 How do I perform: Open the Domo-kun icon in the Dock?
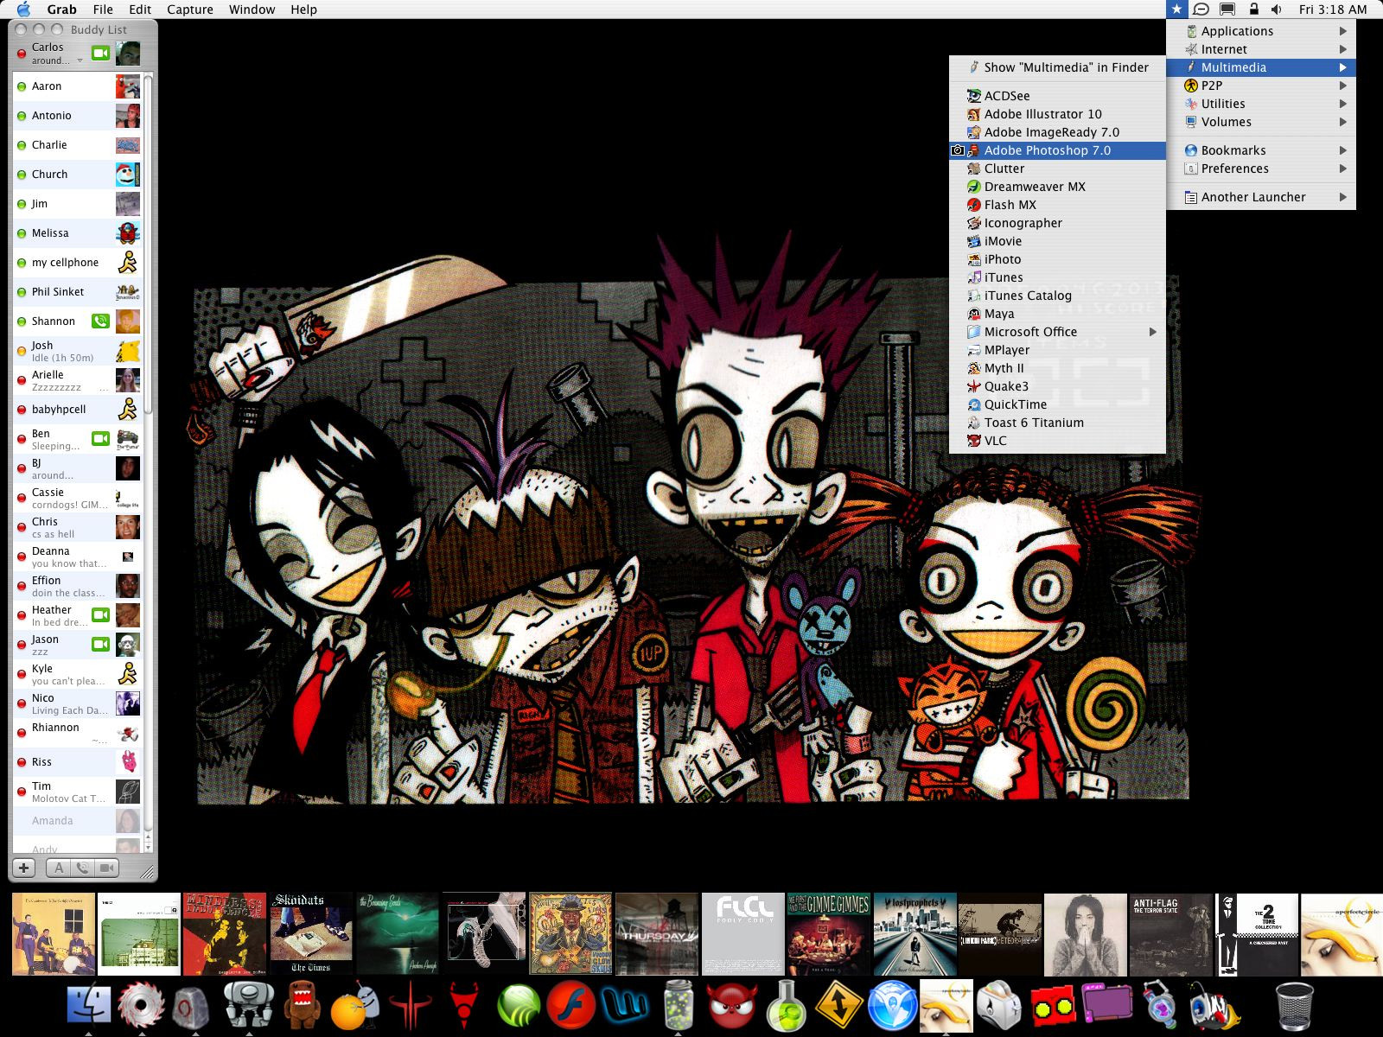coord(303,1005)
